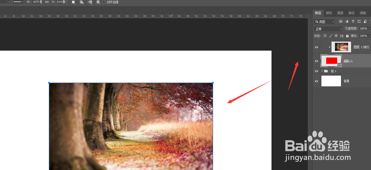Expand the 组 1 group chevron
Screen dimensions: 371x170
click(322, 71)
